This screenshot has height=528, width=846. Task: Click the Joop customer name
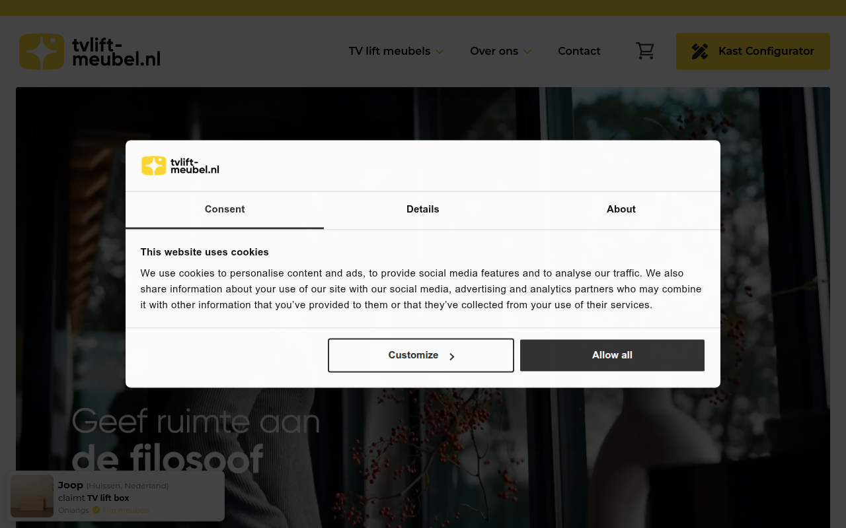click(71, 485)
